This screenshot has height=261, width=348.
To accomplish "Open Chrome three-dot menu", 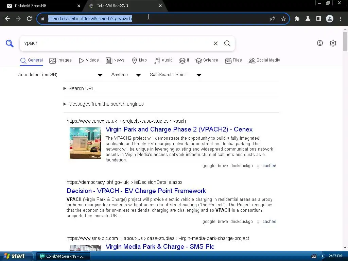I will 341,19.
